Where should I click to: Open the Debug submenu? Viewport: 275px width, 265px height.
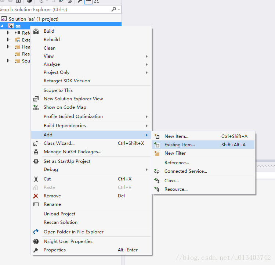click(91, 169)
